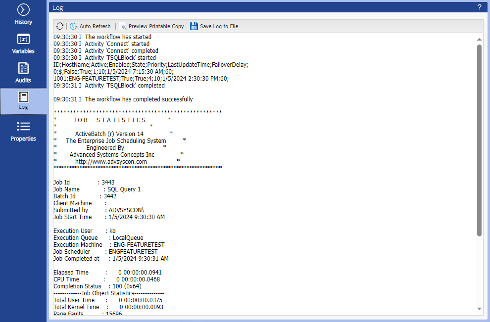Viewport: 490px width, 322px height.
Task: Click the Auto Refresh clock icon
Action: click(73, 26)
